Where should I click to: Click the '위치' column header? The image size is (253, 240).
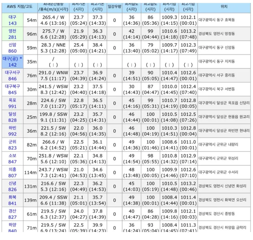(x=224, y=7)
